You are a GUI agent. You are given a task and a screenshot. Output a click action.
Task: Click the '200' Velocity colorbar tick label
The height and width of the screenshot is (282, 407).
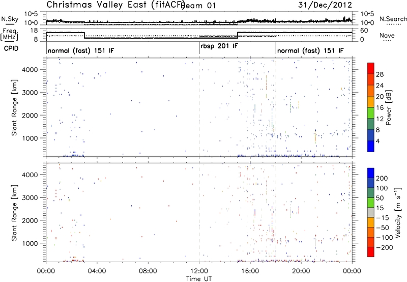pyautogui.click(x=382, y=178)
